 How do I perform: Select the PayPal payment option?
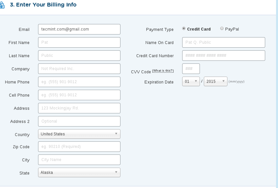pos(222,29)
